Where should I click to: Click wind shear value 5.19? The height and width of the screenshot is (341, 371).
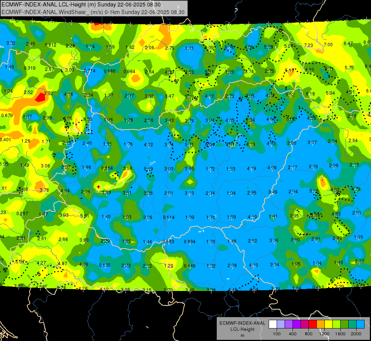tap(148, 169)
